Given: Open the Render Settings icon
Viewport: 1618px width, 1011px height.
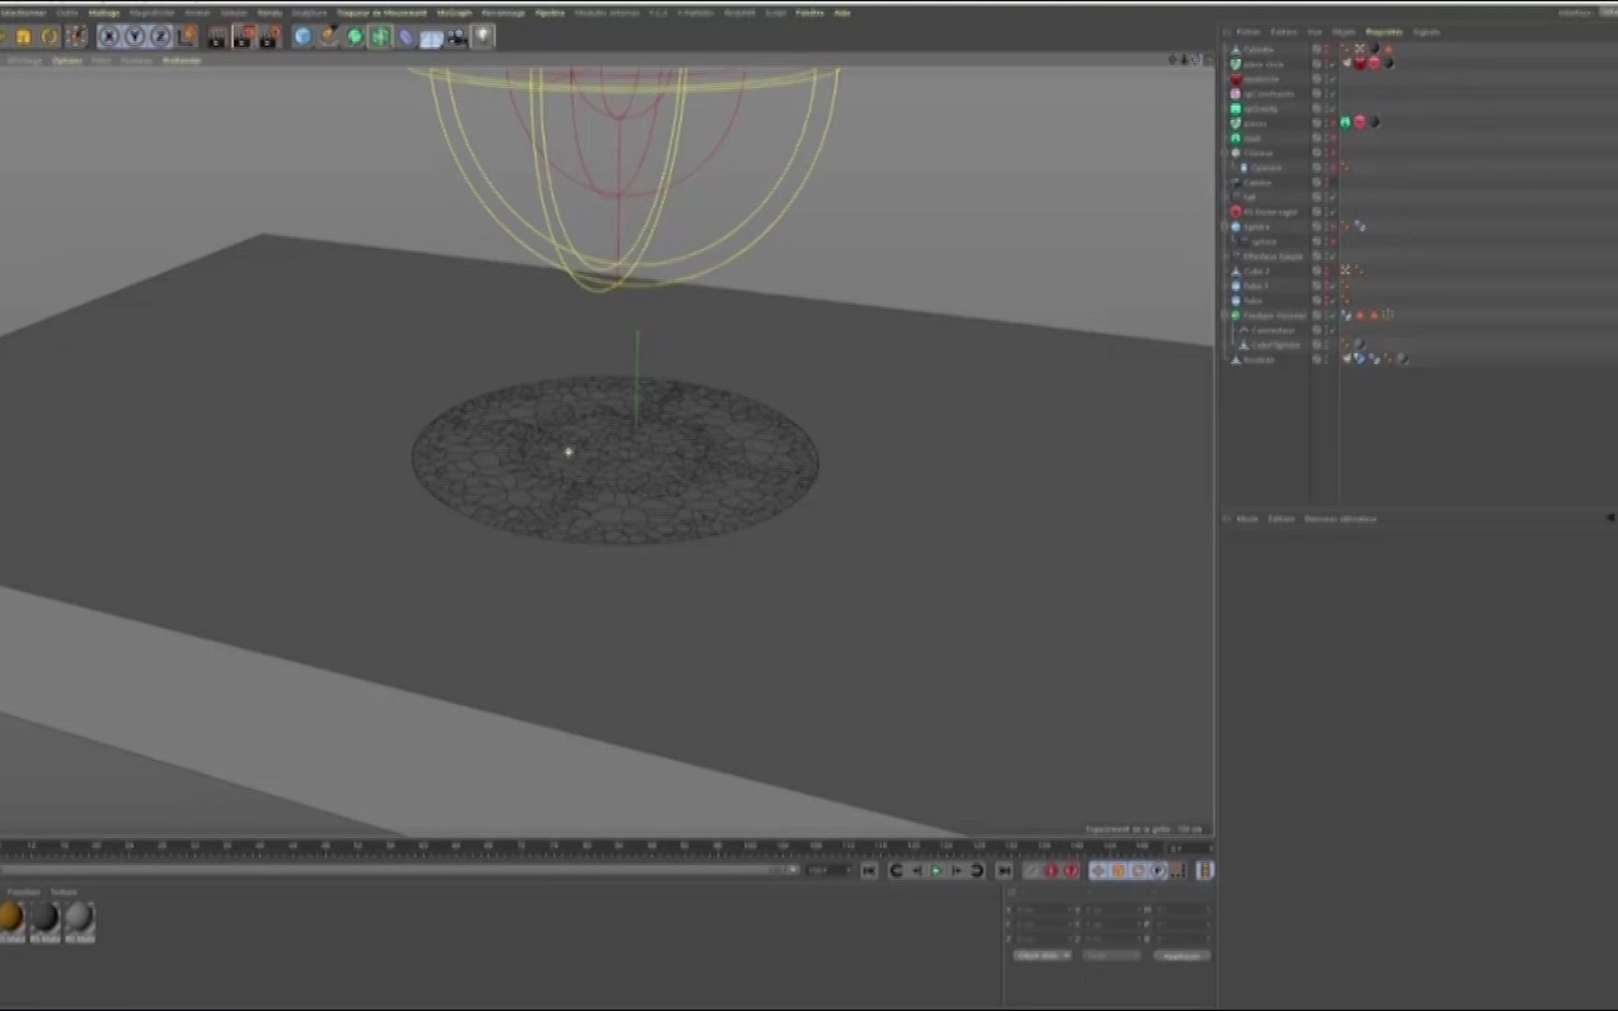Looking at the screenshot, I should (270, 37).
